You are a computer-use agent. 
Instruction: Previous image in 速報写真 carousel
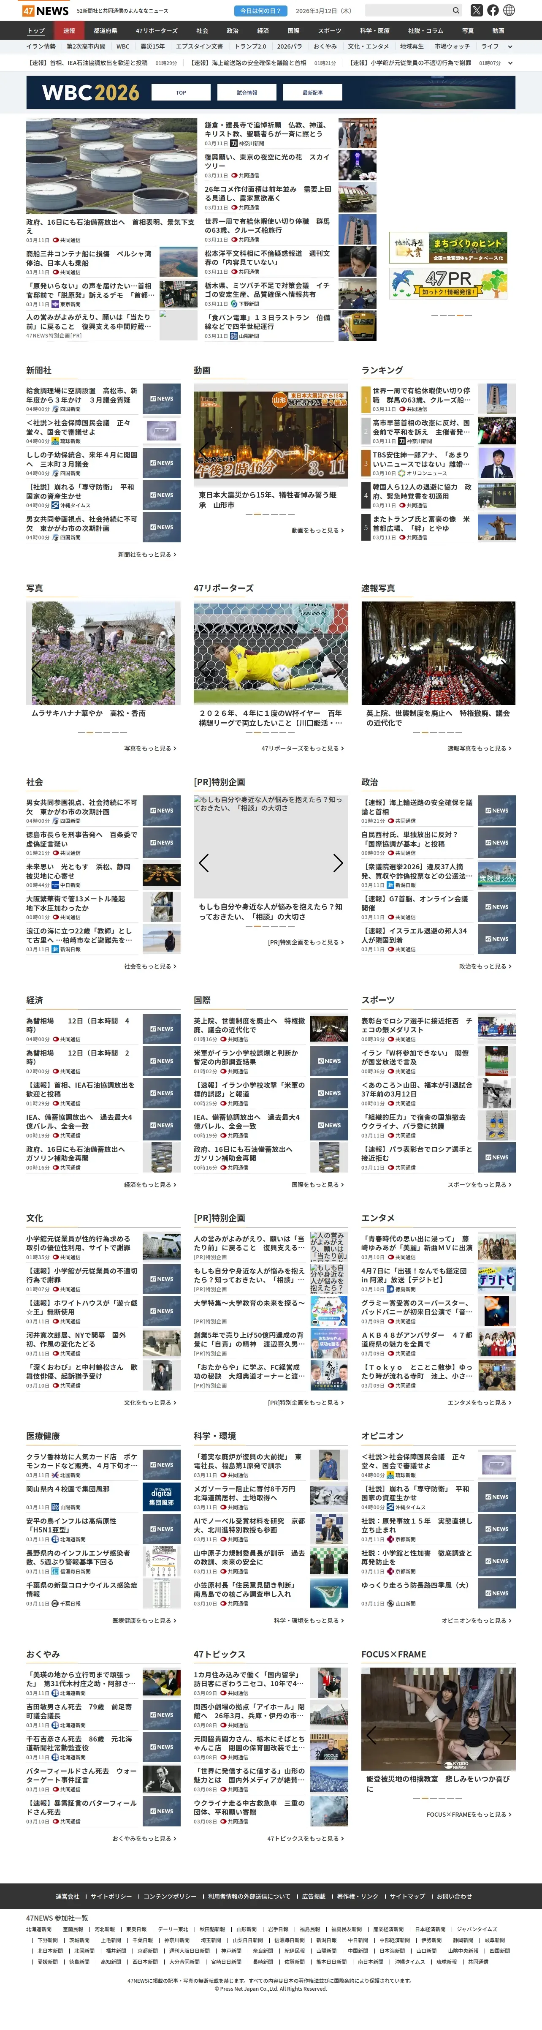click(x=372, y=670)
